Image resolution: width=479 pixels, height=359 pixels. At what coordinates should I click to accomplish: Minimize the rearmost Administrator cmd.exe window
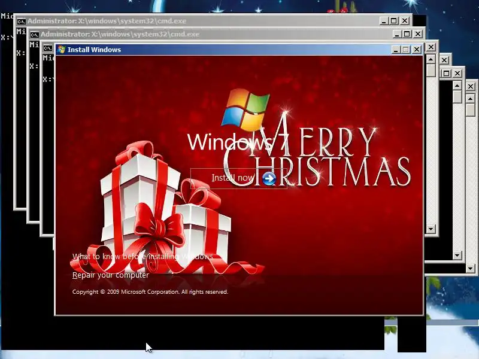[384, 21]
